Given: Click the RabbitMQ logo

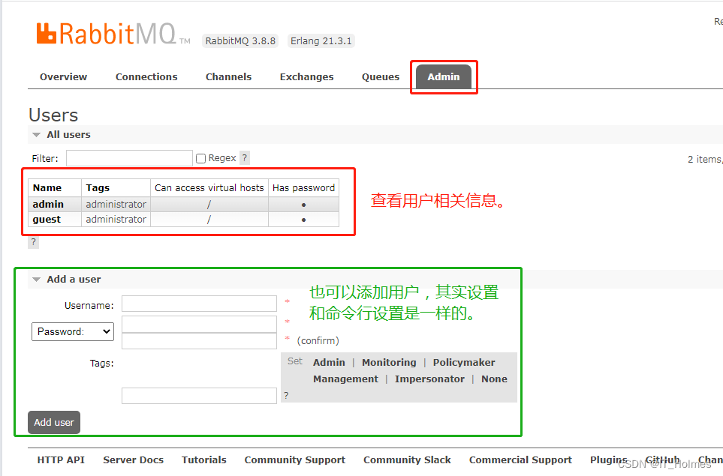Looking at the screenshot, I should click(113, 34).
